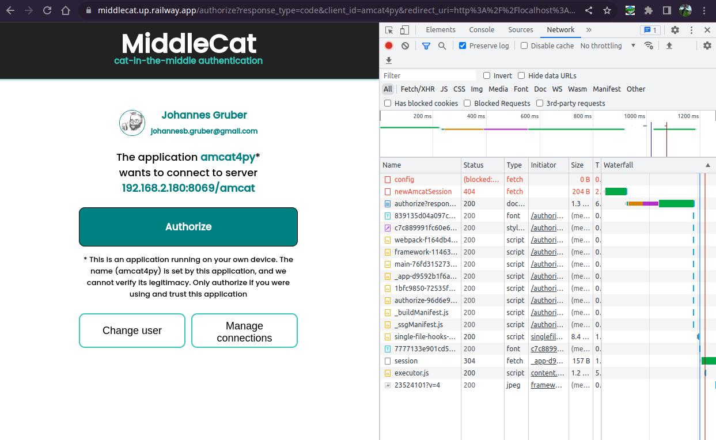Uncheck the Preserve log checkbox
The width and height of the screenshot is (716, 440).
point(461,45)
